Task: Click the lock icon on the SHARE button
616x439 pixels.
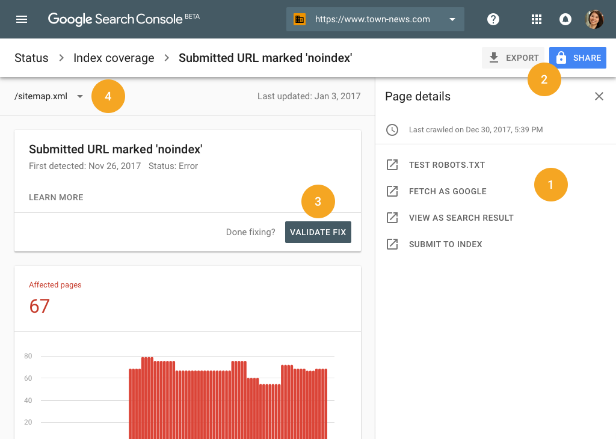Action: coord(560,57)
